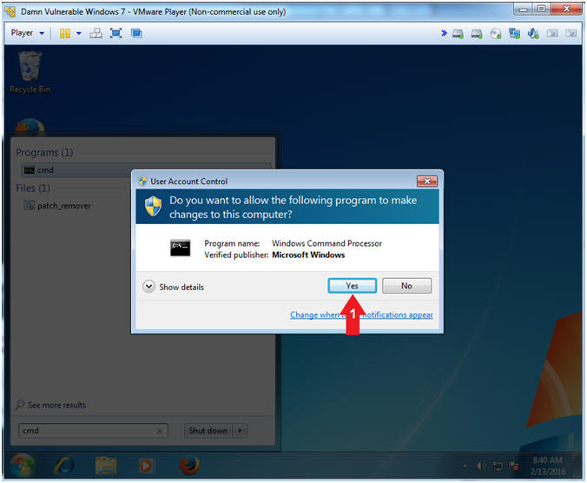Click the last greyed device icon
Viewport: 587px width, 483px height.
click(x=571, y=33)
